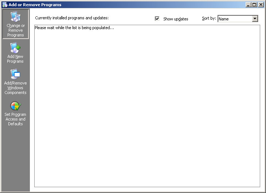Click 'Currently installed programs and updates' label
266x193 pixels.
tap(72, 18)
